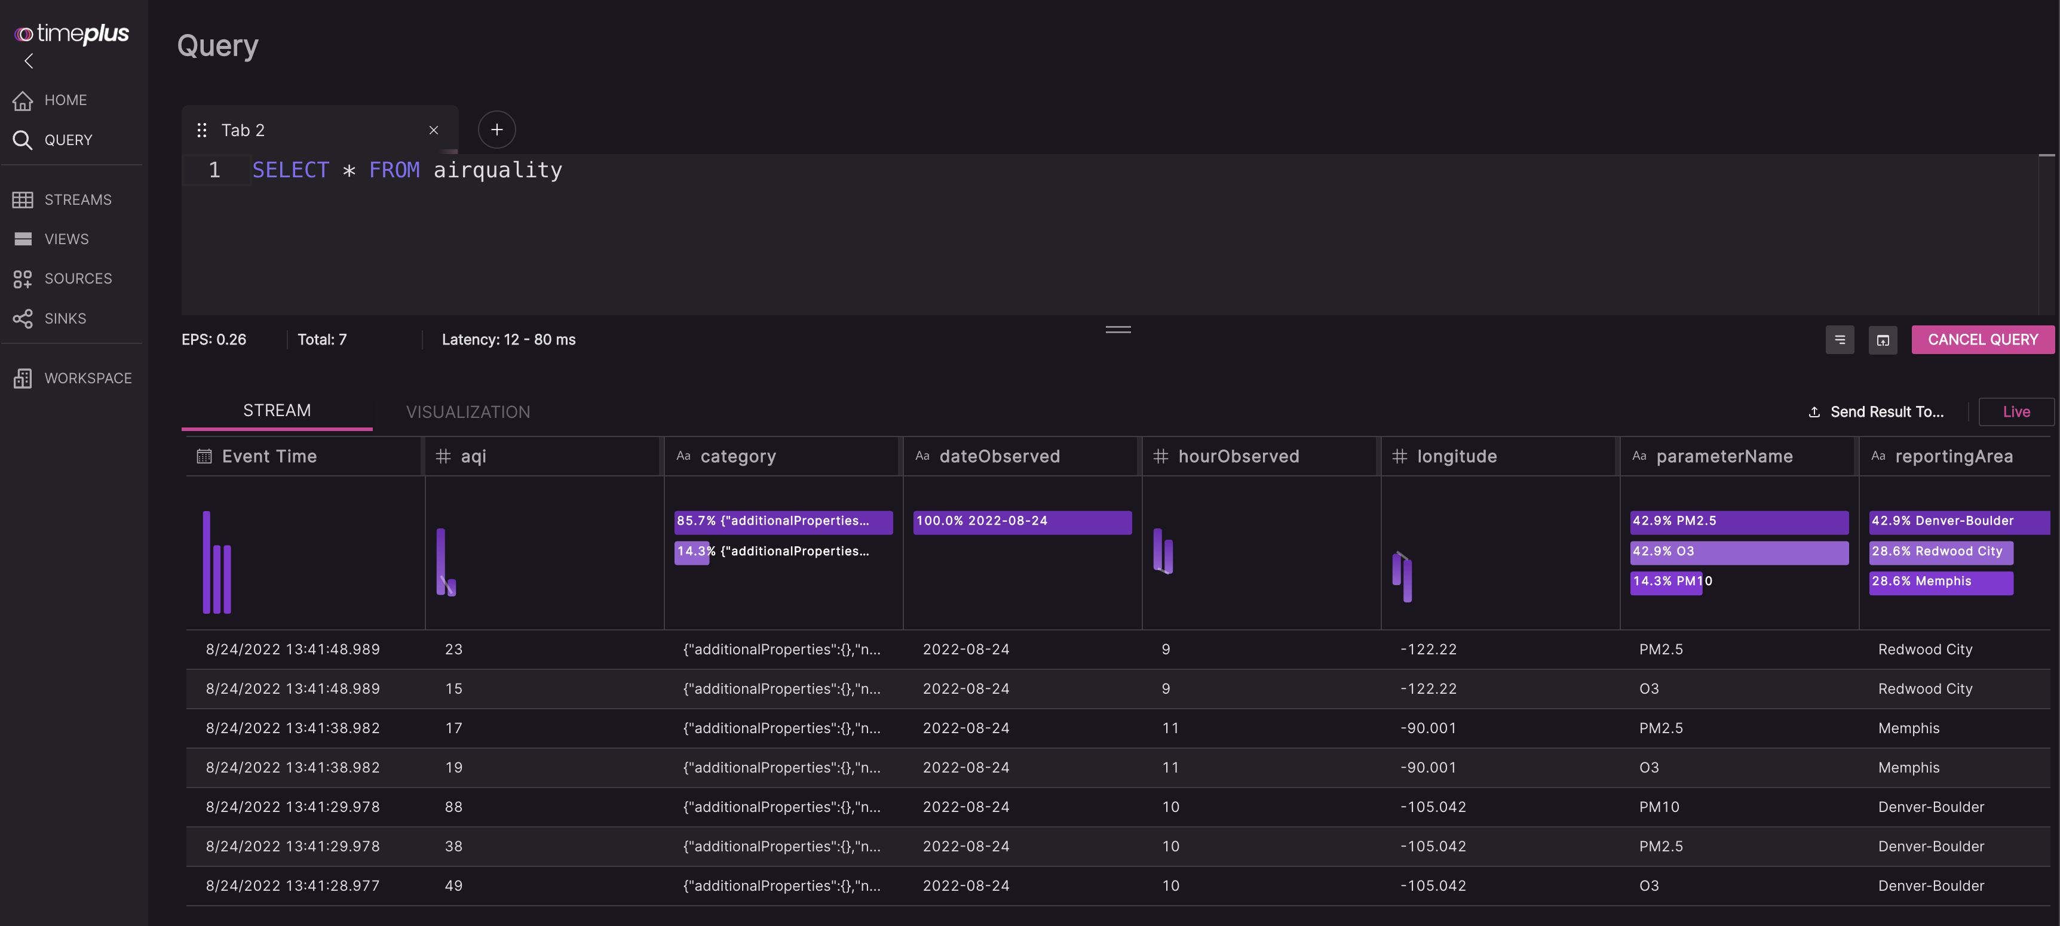
Task: Click the format query lines icon
Action: (1840, 340)
